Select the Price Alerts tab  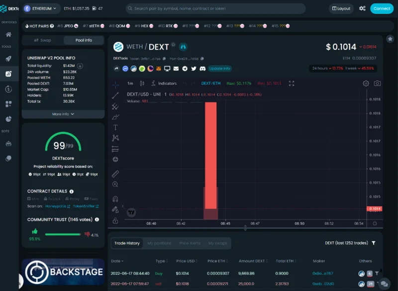(x=190, y=243)
